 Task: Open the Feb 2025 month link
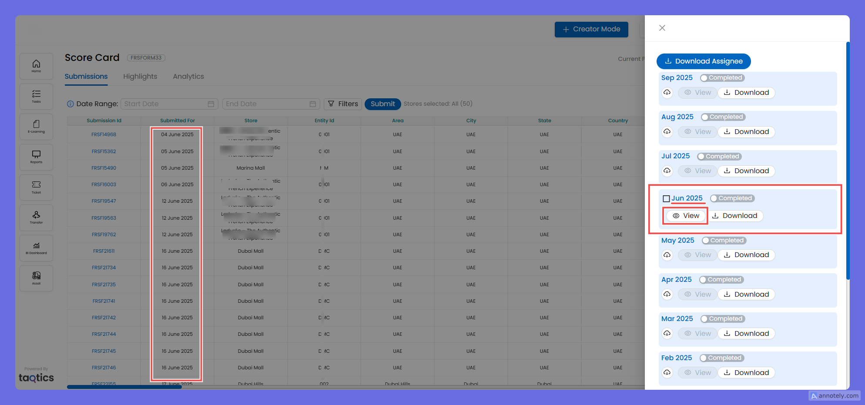coord(677,358)
